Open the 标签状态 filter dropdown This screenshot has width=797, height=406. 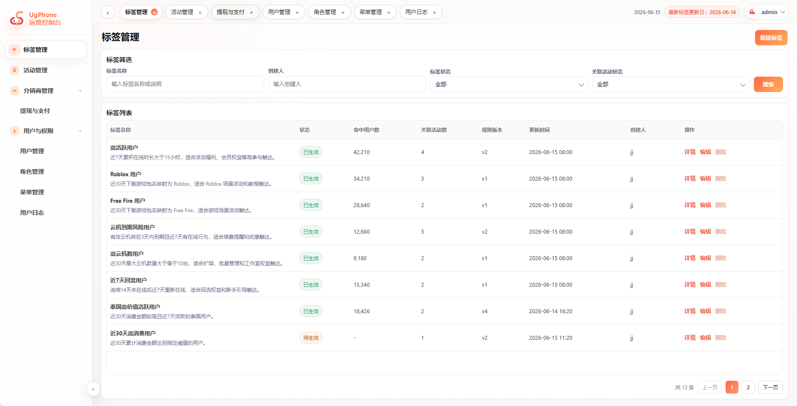click(x=509, y=84)
